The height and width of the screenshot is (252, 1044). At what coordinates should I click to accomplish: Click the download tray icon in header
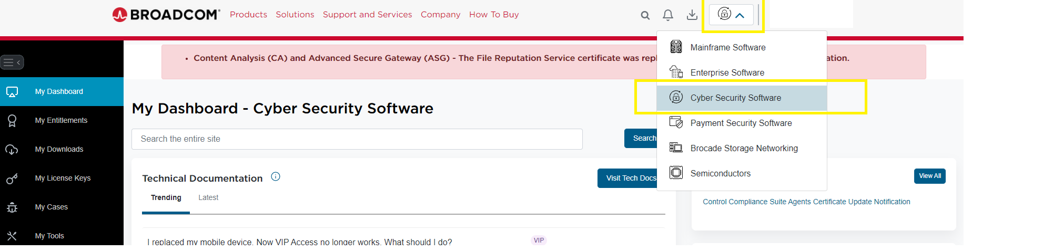(x=692, y=15)
